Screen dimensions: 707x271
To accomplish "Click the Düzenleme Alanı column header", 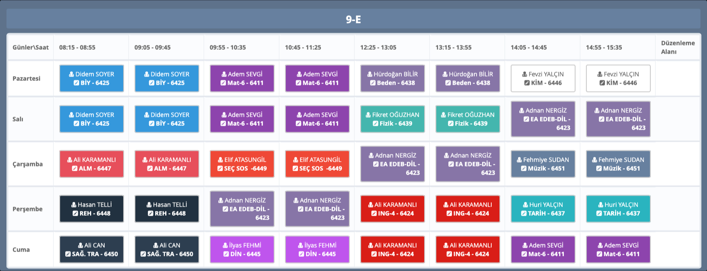I will 678,48.
